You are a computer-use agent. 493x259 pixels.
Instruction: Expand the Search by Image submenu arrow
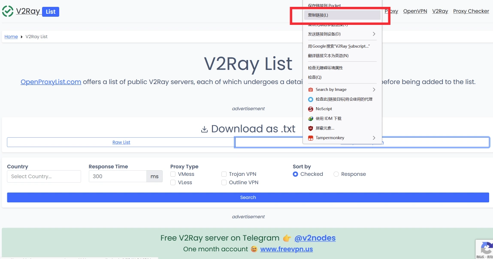[x=374, y=90]
